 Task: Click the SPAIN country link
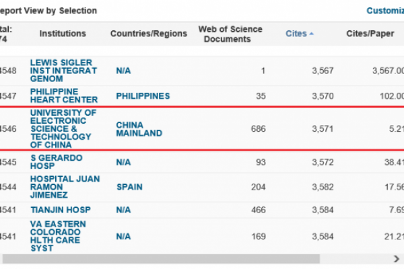[129, 187]
